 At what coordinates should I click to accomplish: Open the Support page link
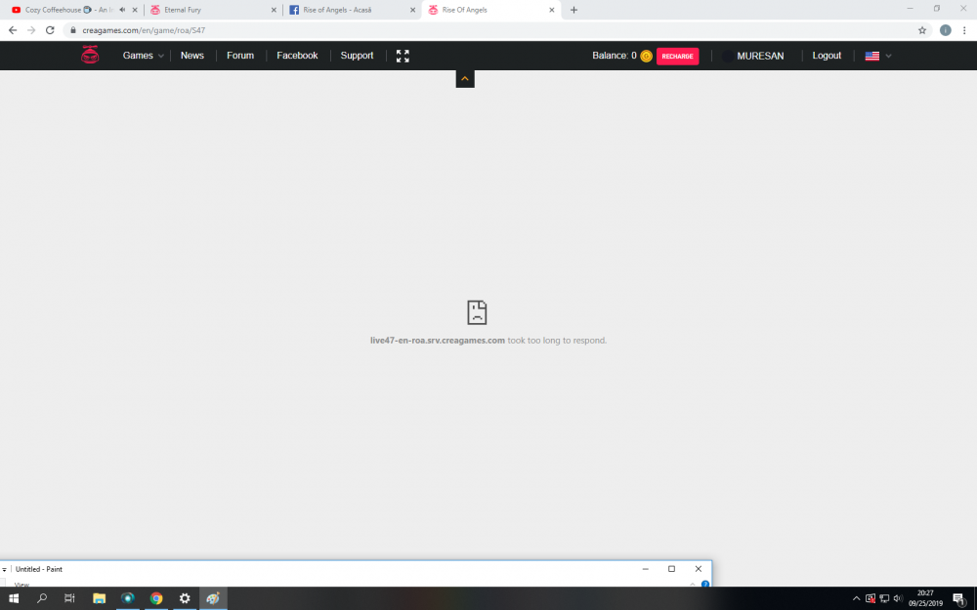pos(357,56)
